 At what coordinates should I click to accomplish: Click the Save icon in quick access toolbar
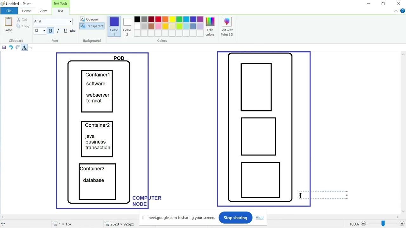pos(4,47)
